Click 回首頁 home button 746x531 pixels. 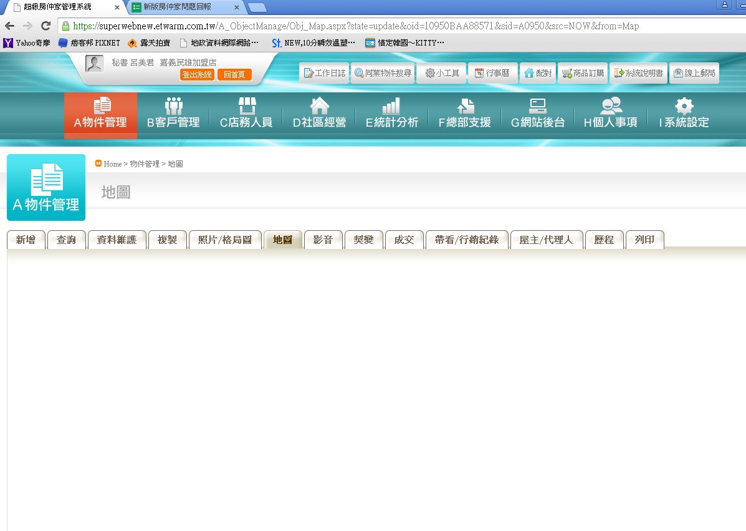[x=234, y=75]
